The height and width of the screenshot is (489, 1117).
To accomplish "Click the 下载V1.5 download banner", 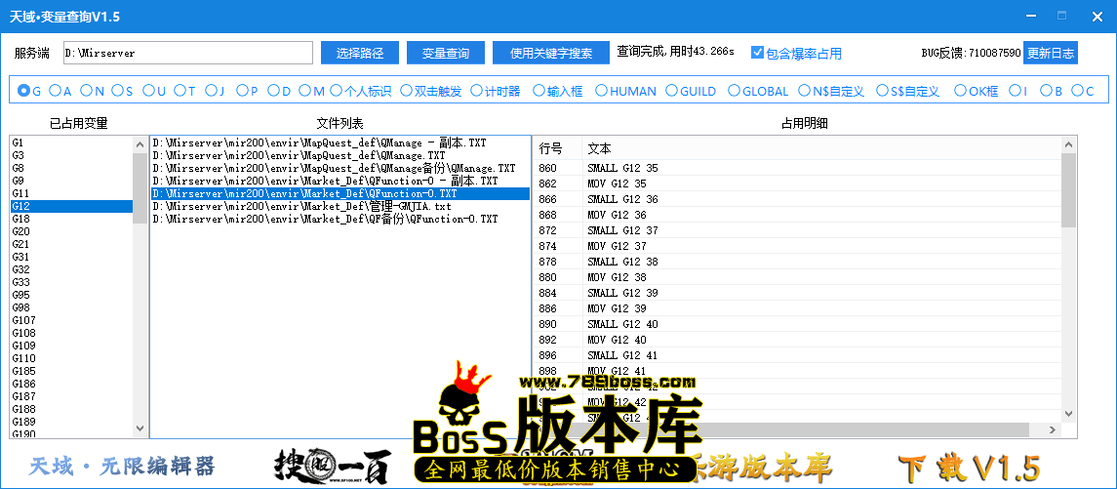I will click(x=969, y=468).
